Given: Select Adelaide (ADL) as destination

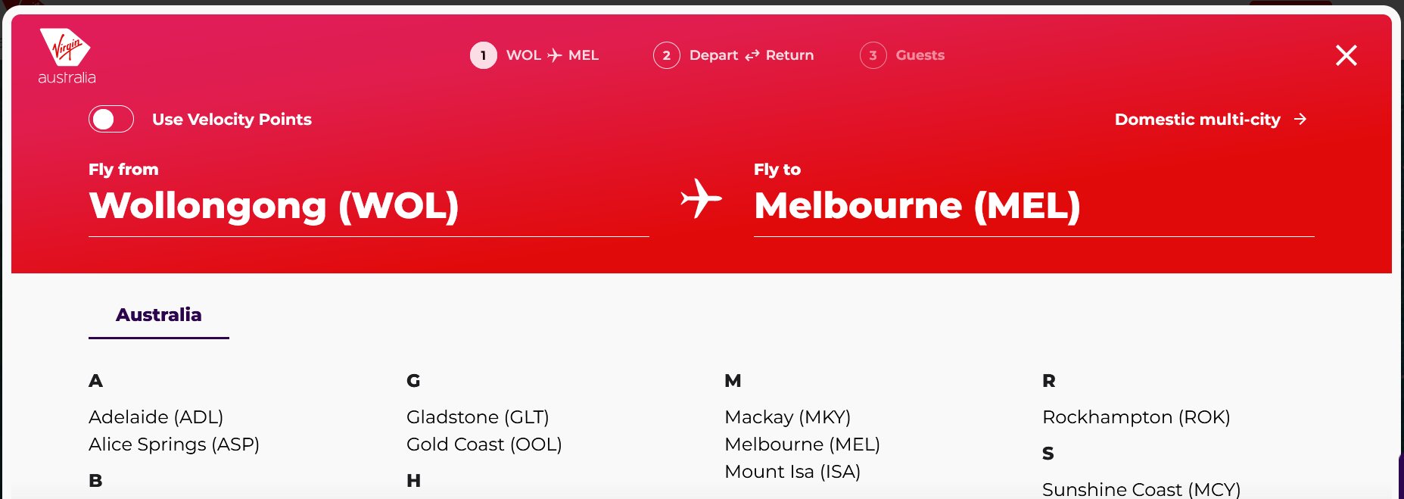Looking at the screenshot, I should pyautogui.click(x=156, y=416).
